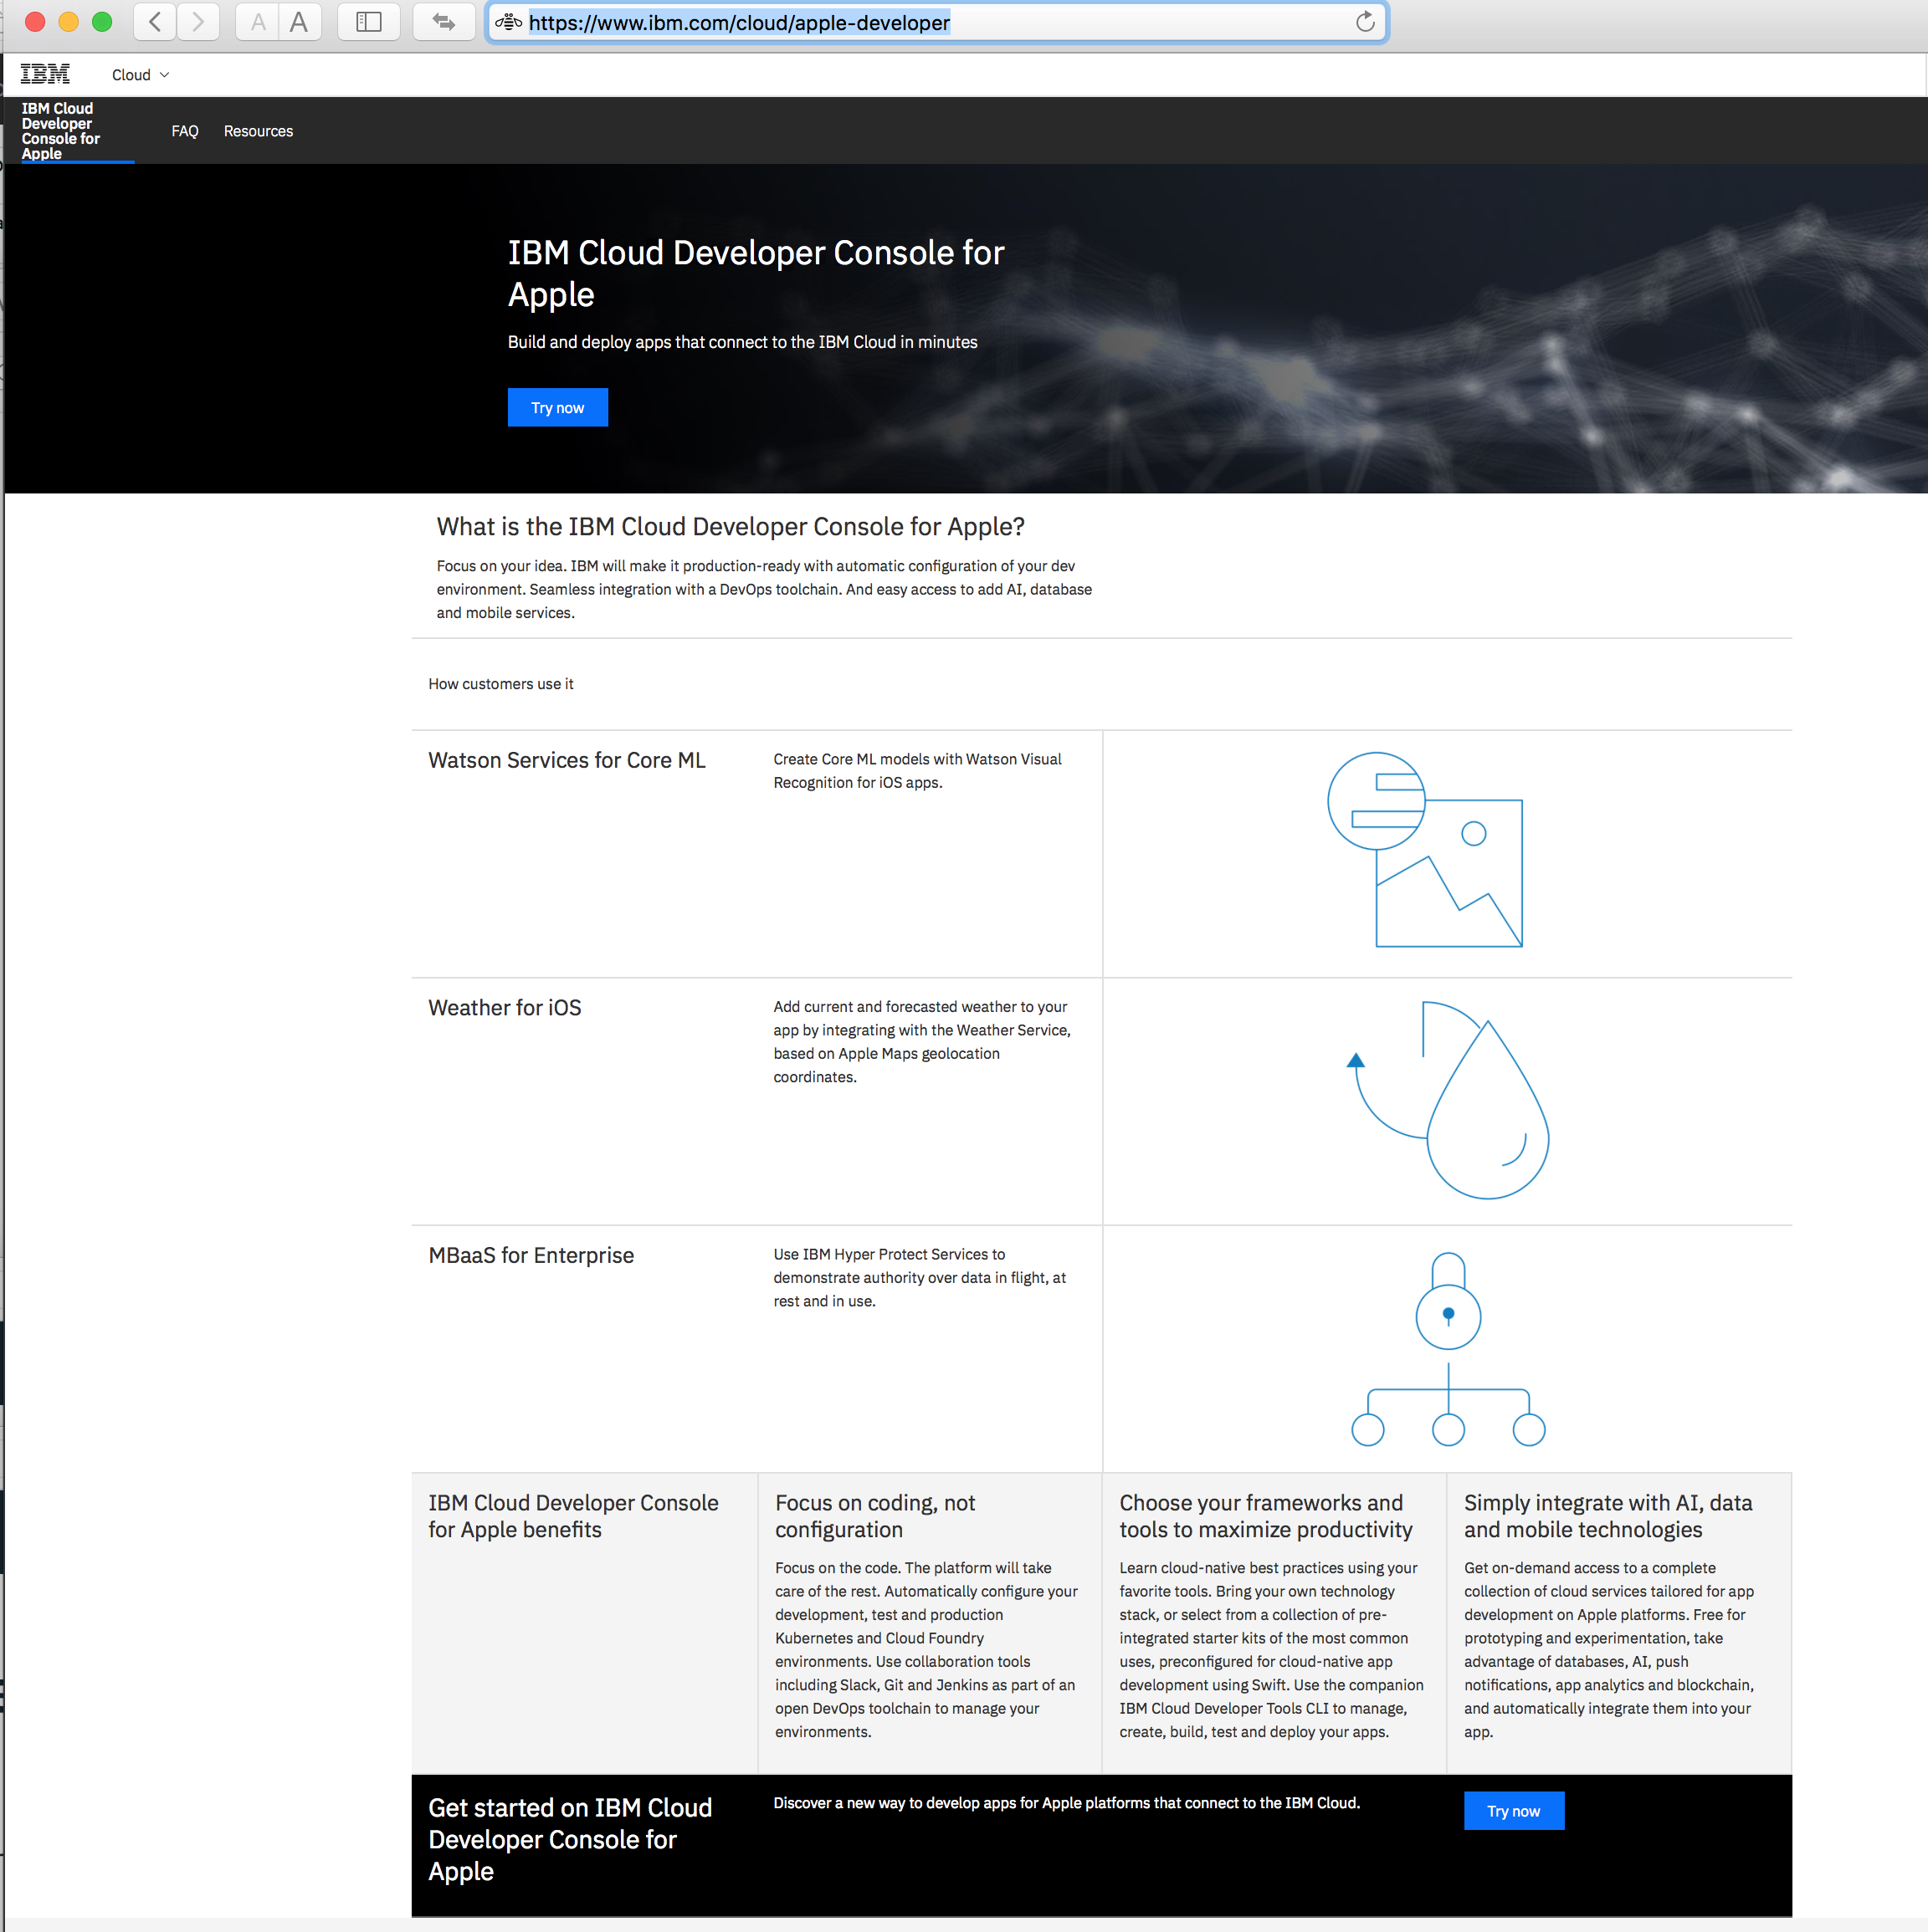
Task: Increase text size with large A button
Action: [x=298, y=22]
